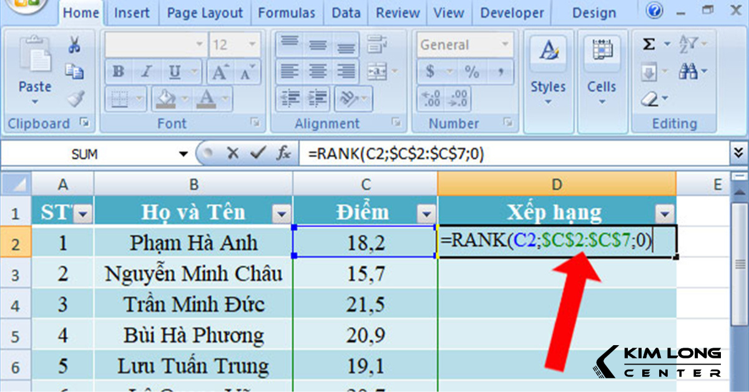
Task: Open the Developer ribbon tab
Action: click(x=511, y=12)
